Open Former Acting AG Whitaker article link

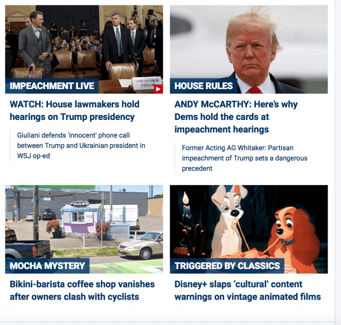pos(244,158)
